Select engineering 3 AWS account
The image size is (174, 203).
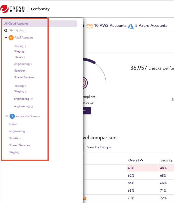(x=23, y=106)
